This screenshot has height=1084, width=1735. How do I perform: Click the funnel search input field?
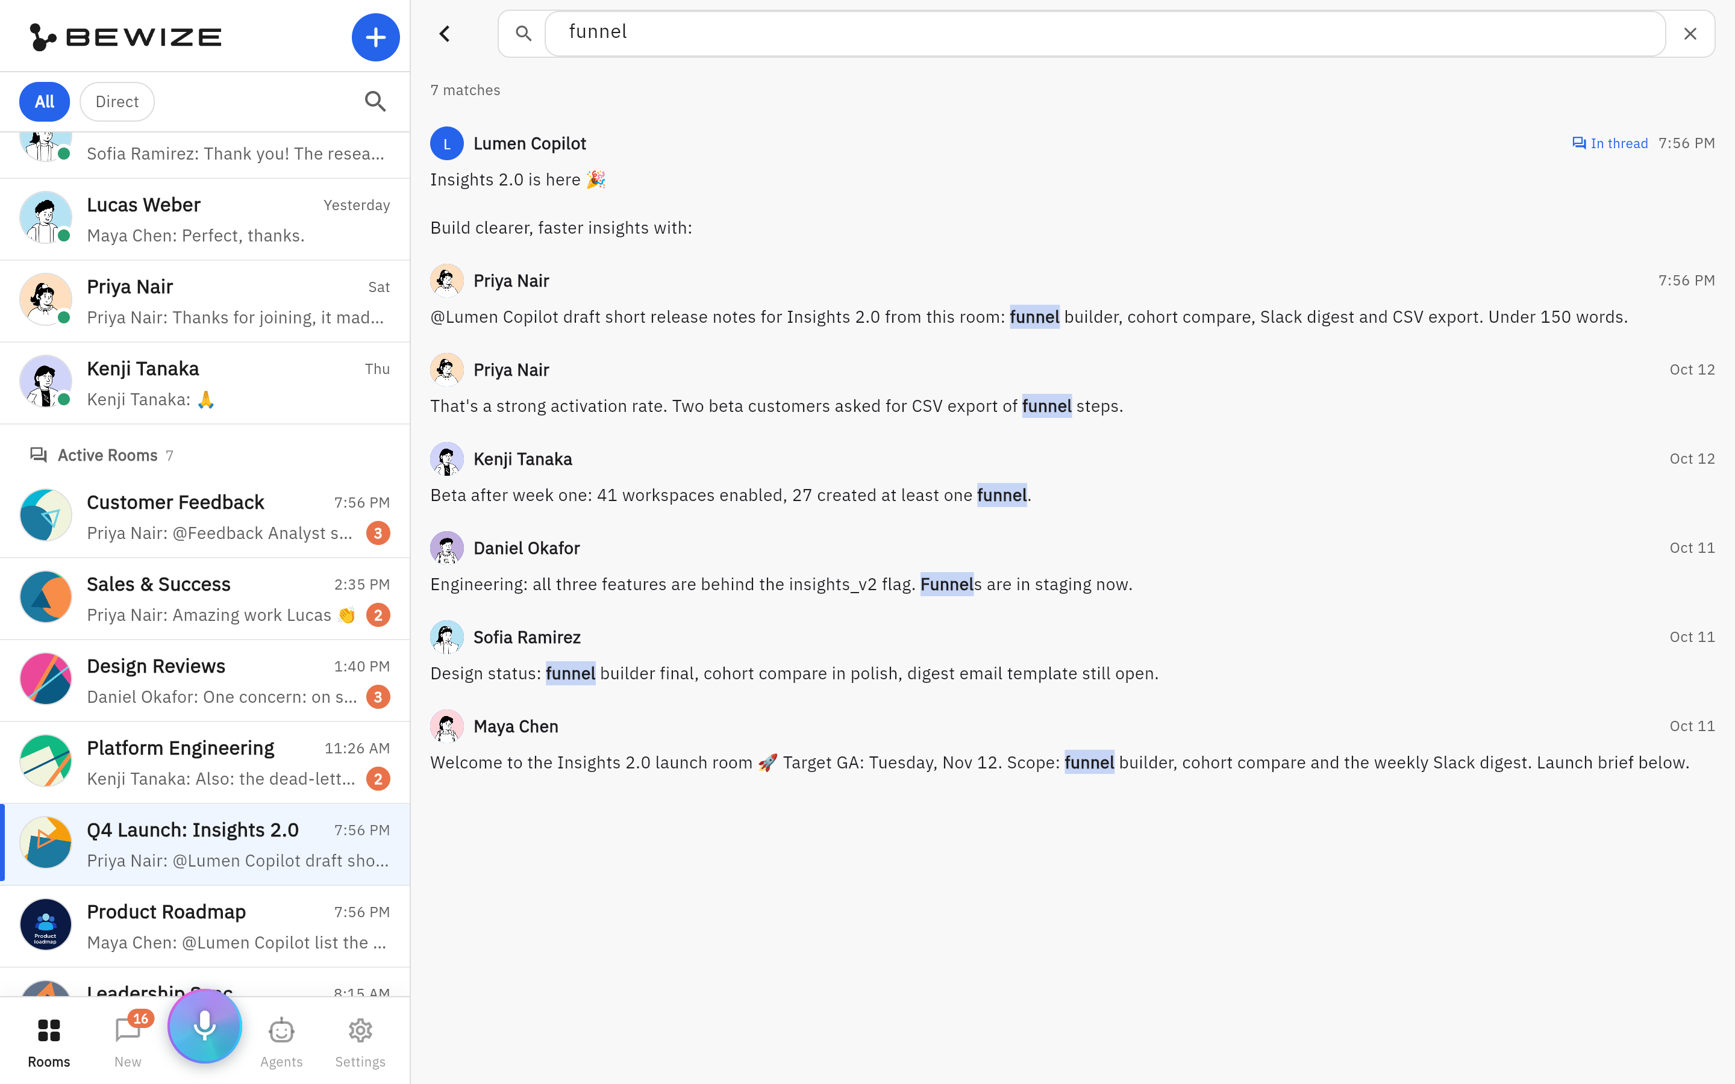[1105, 33]
